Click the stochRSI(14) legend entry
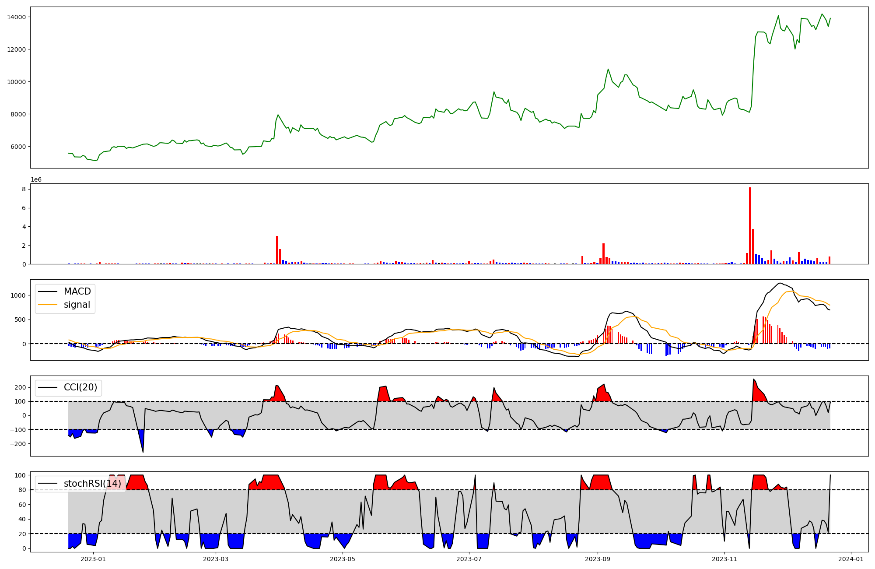875x569 pixels. pyautogui.click(x=92, y=483)
